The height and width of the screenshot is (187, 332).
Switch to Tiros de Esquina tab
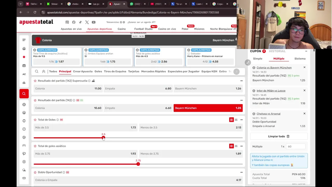(x=115, y=71)
